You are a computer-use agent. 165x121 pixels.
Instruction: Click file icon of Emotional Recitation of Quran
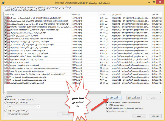(9, 30)
